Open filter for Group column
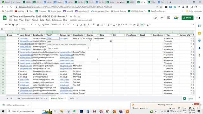Viewport: 203px width, 114px height. tap(18, 35)
